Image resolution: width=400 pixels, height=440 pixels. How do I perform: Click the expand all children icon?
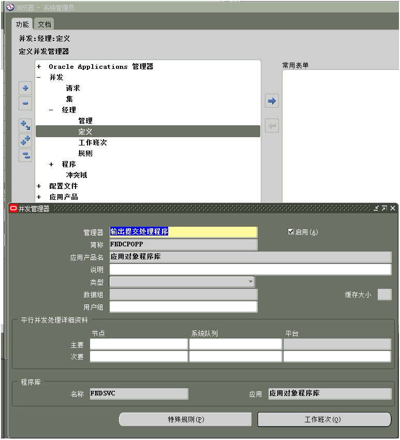pyautogui.click(x=25, y=125)
